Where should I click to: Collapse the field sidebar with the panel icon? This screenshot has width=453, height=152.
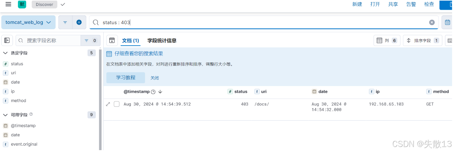7,40
